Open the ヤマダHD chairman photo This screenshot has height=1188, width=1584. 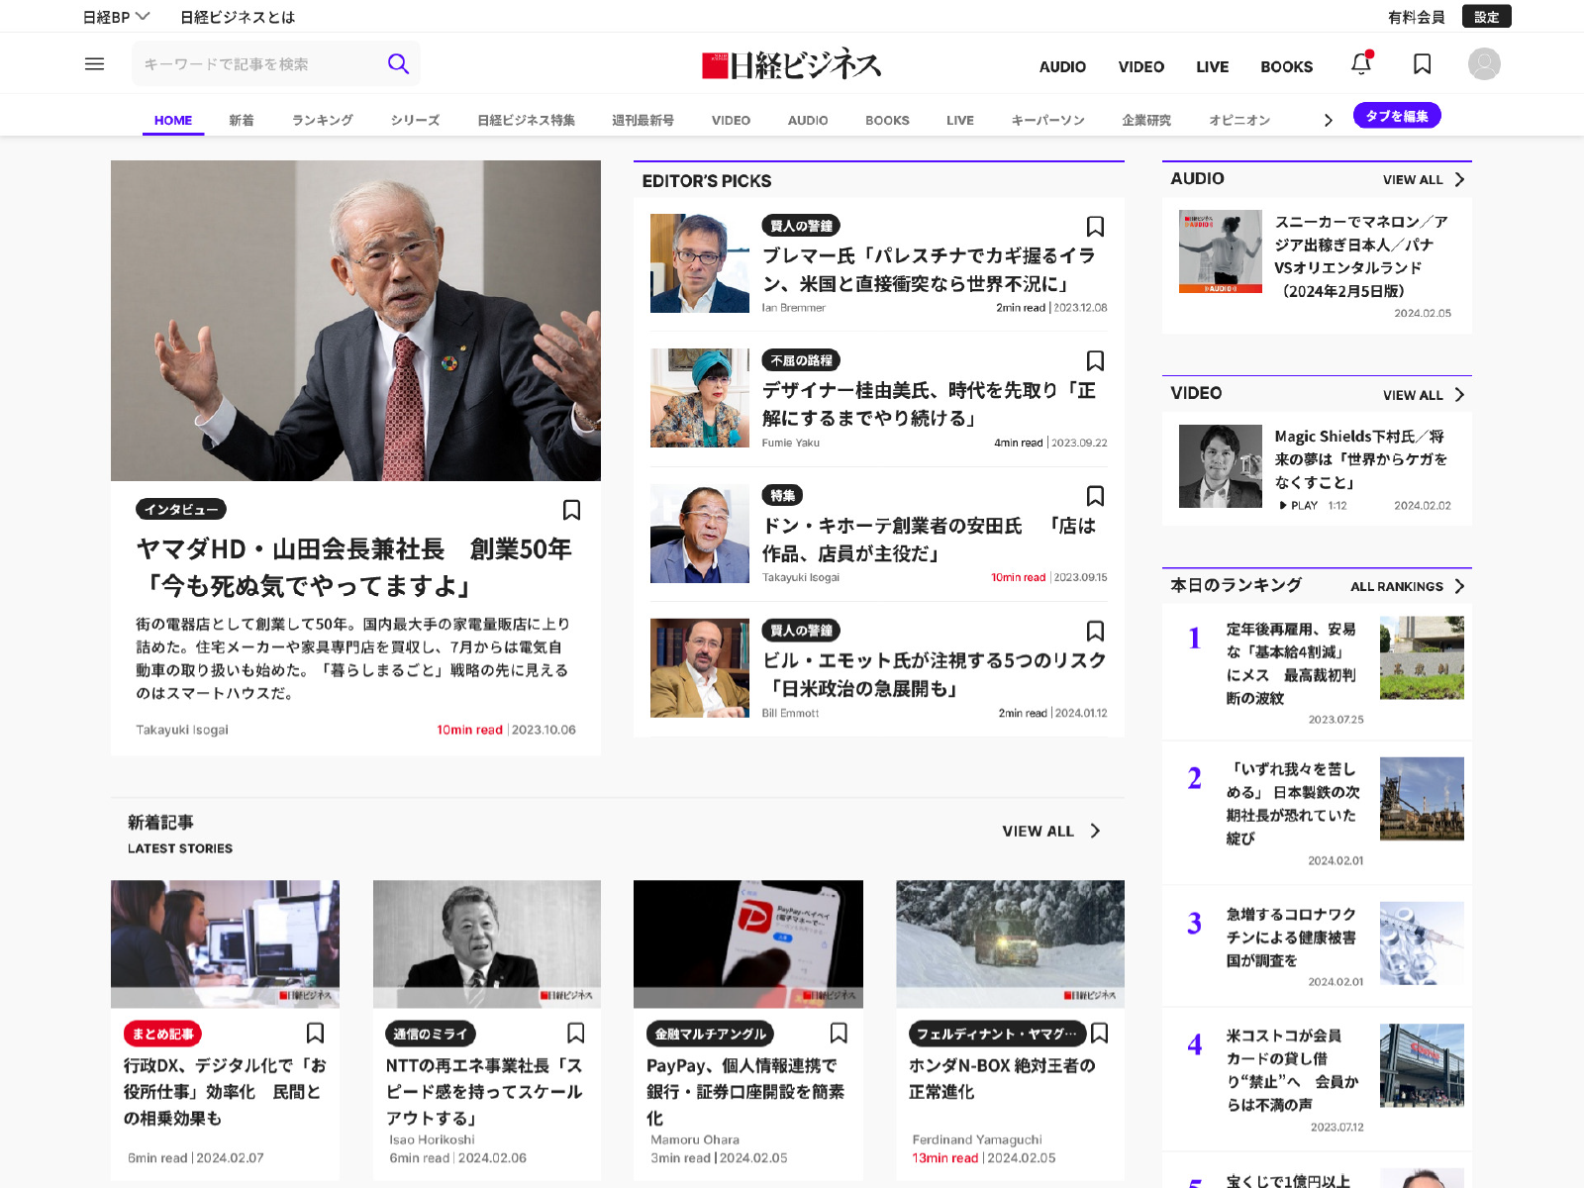point(355,321)
